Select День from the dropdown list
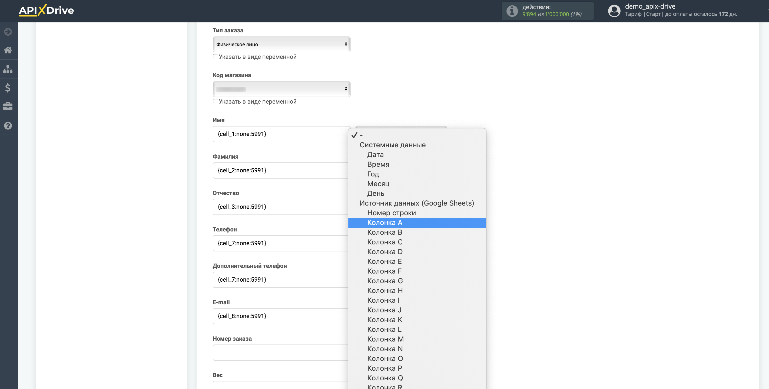 pos(417,194)
